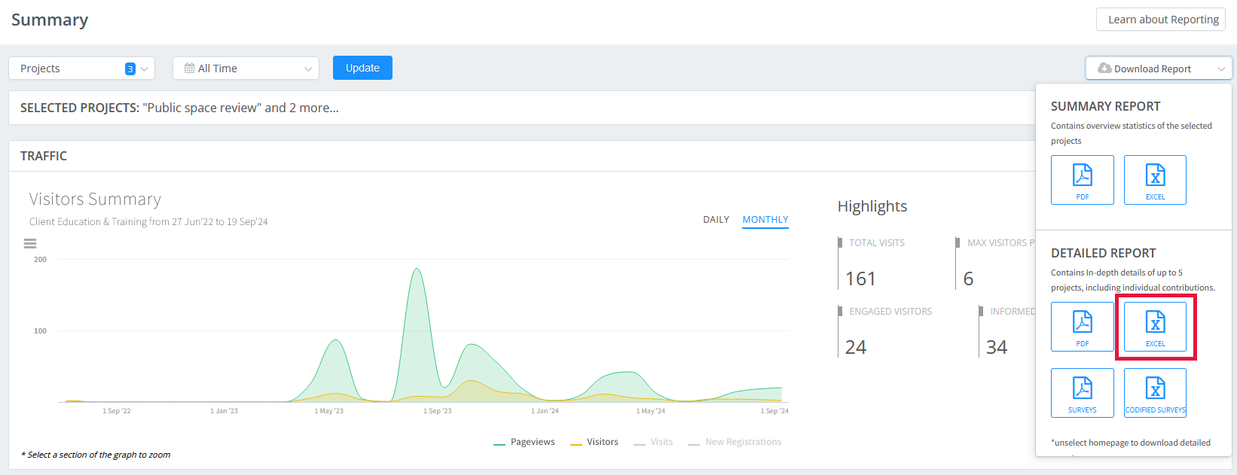Download Detailed Report as PDF
The width and height of the screenshot is (1237, 475).
tap(1083, 327)
